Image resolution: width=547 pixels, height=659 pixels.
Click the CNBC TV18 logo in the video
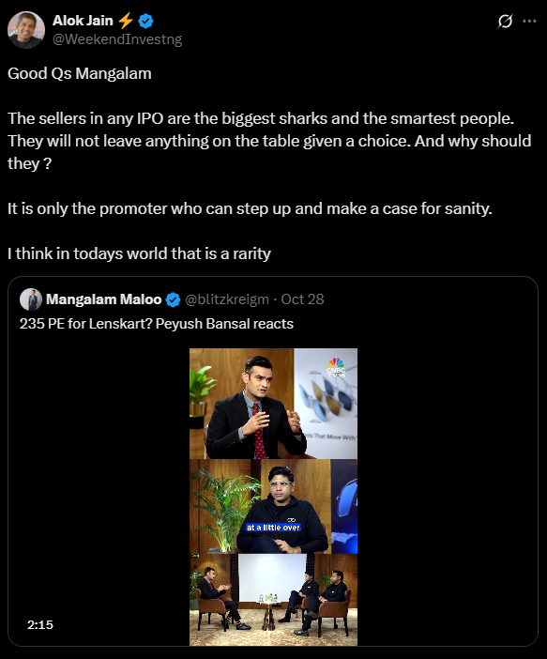(336, 367)
